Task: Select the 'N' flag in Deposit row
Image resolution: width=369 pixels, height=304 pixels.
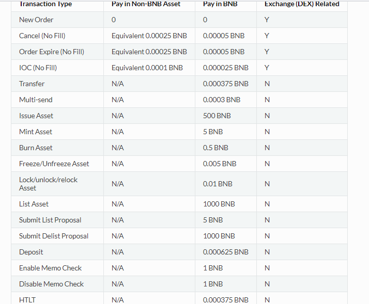Action: click(x=267, y=252)
